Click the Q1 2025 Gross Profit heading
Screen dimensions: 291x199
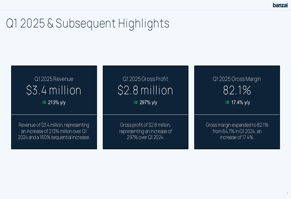(x=145, y=79)
